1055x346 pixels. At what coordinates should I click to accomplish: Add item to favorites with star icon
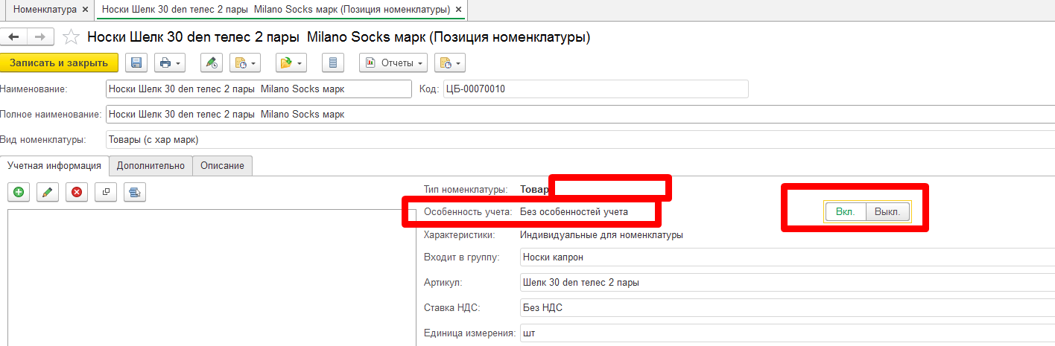(71, 37)
